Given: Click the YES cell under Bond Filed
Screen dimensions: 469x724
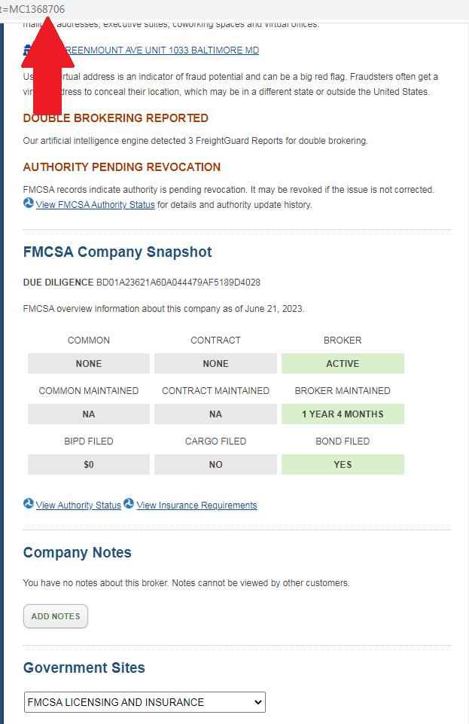Looking at the screenshot, I should point(343,465).
